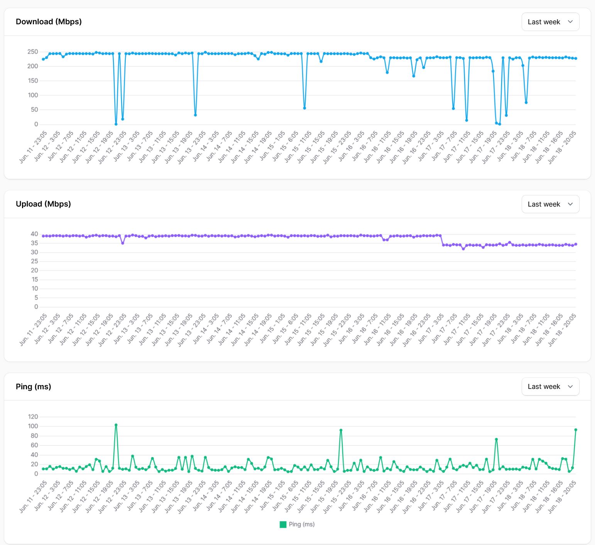Select the first data point on the Upload line
Screen dimensions: 595x545
(x=43, y=236)
